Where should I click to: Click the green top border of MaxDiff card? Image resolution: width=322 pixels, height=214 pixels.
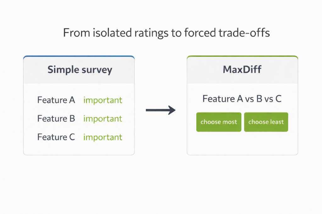[242, 56]
